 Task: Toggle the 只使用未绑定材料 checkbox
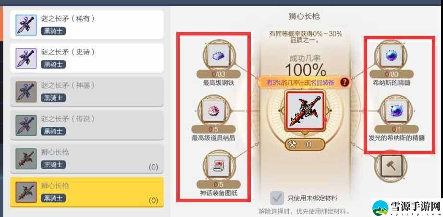click(x=277, y=198)
